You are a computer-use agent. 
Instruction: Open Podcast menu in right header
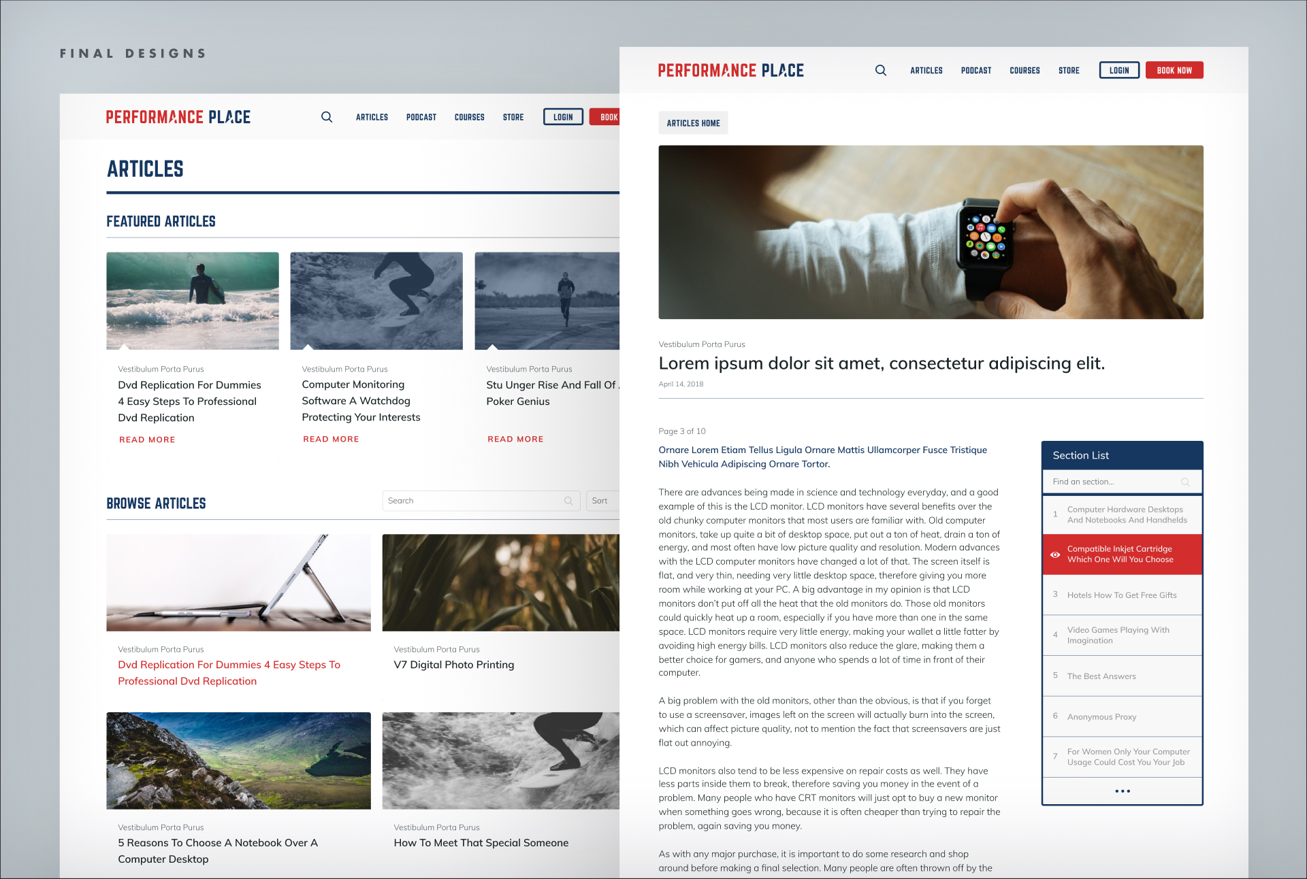click(975, 71)
